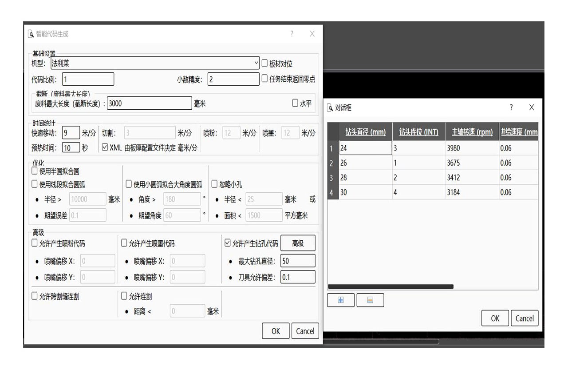Screen dimensions: 568x370
Task: Check the 水平 option
Action: [x=295, y=103]
